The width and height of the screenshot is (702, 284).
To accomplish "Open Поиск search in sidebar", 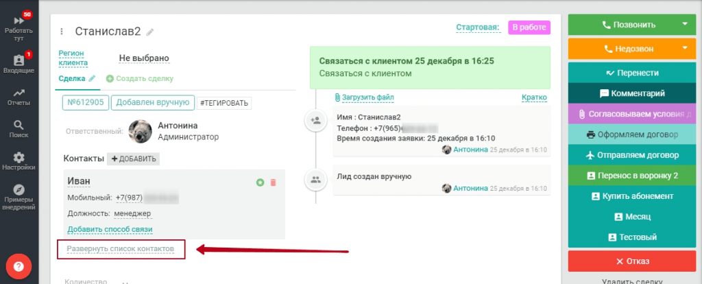I will point(19,129).
